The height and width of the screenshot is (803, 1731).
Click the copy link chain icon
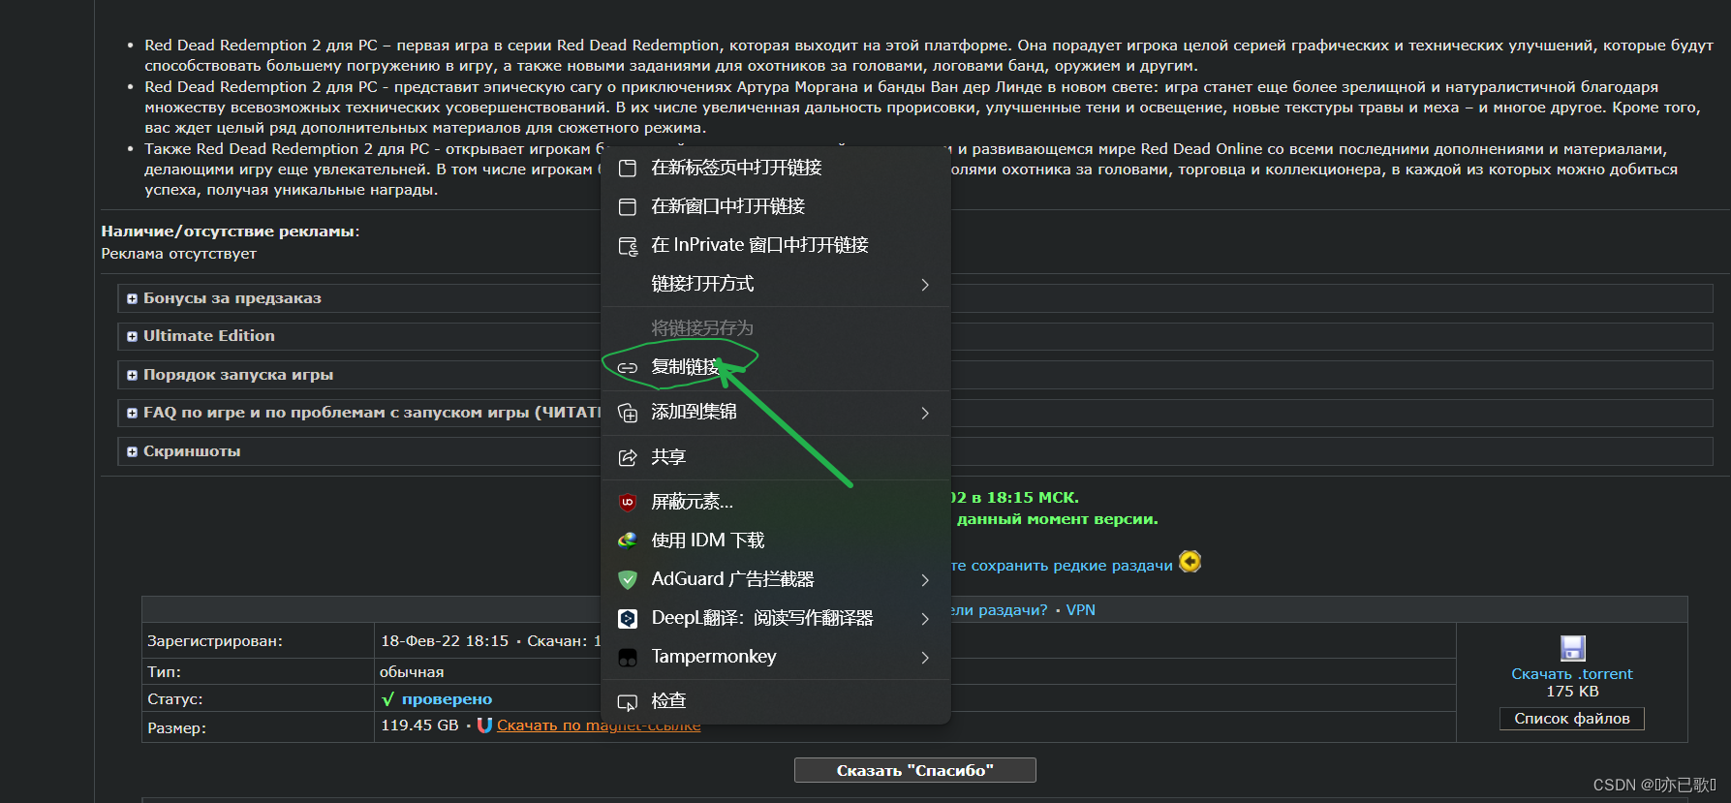click(628, 368)
